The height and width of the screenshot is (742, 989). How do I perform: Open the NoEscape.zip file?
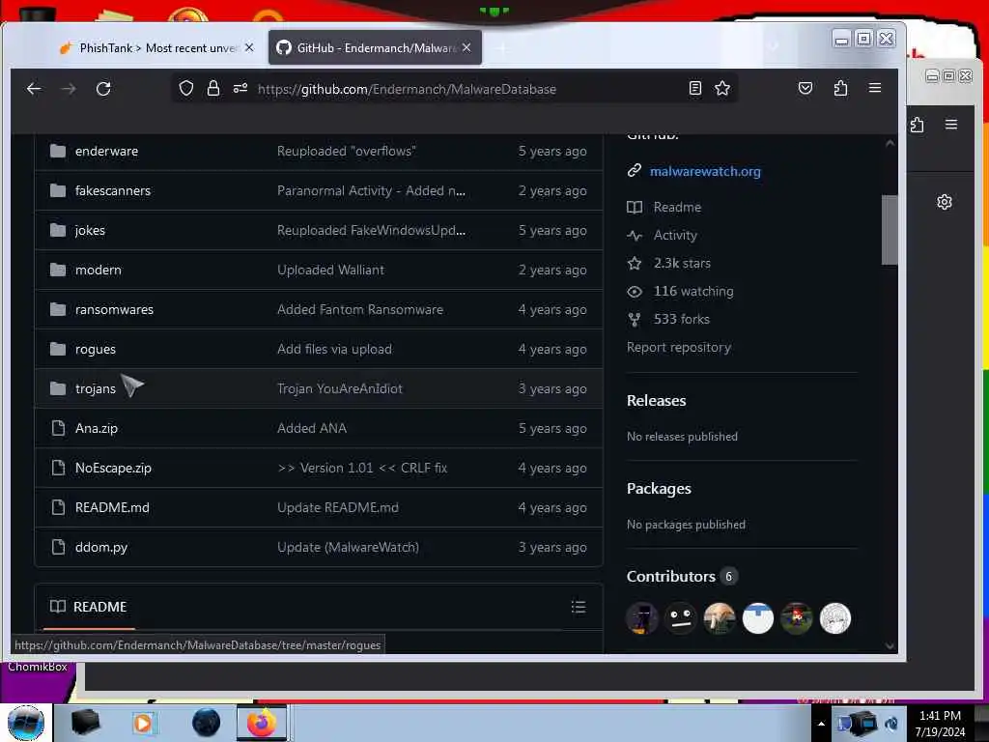113,468
